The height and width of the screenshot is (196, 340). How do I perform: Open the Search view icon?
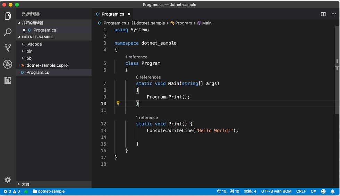[x=8, y=32]
